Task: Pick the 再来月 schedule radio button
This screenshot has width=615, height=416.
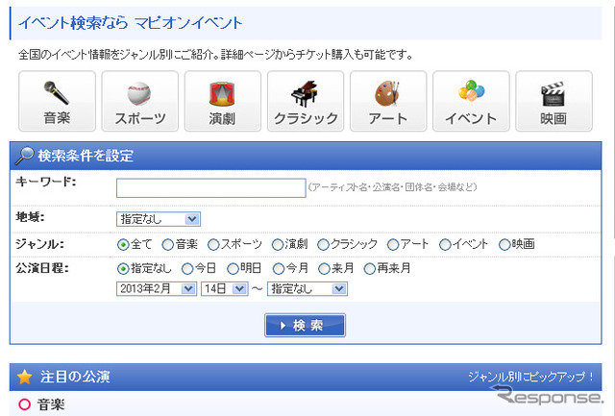Action: 369,268
